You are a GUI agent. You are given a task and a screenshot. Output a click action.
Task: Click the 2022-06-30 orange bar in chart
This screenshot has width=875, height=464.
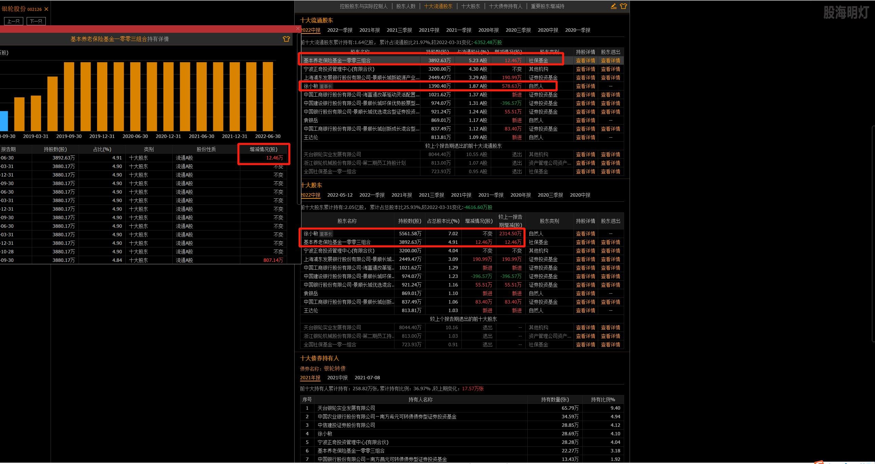click(268, 96)
